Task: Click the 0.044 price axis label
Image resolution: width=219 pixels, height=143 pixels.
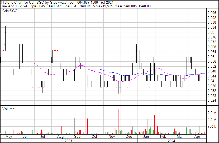Action: click(x=212, y=76)
